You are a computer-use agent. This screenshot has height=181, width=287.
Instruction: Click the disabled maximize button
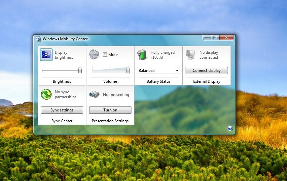[x=215, y=38]
